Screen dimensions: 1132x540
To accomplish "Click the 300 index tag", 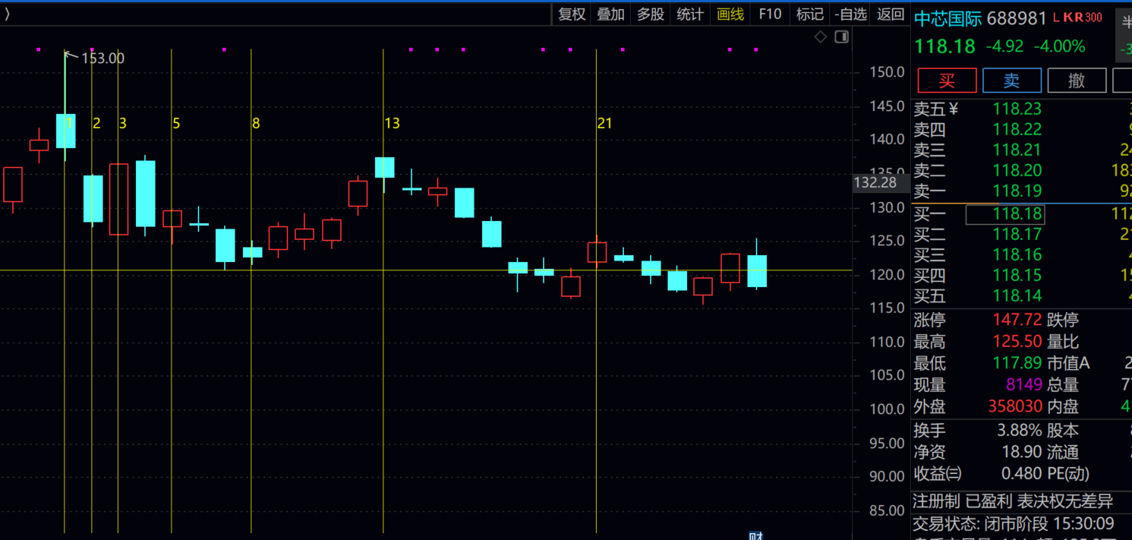I will 1093,17.
